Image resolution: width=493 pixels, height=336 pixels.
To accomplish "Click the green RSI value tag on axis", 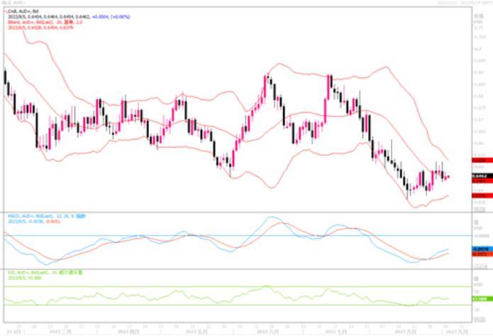I will pos(482,299).
